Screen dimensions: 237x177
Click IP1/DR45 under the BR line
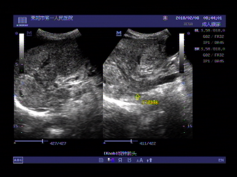point(213,61)
